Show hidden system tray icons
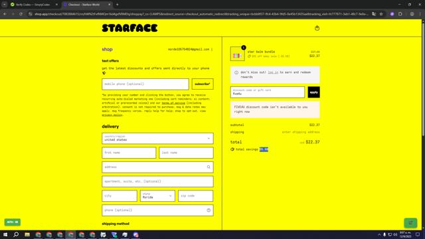The height and width of the screenshot is (239, 425). (379, 234)
